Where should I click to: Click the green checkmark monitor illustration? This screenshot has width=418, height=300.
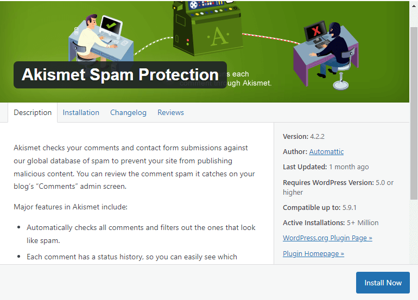pyautogui.click(x=111, y=26)
